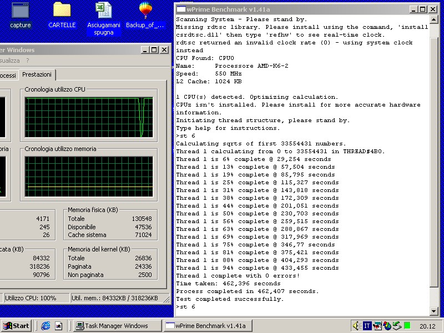The height and width of the screenshot is (333, 444).
Task: Open the Asciugamani spugna Excel file
Action: pyautogui.click(x=104, y=18)
